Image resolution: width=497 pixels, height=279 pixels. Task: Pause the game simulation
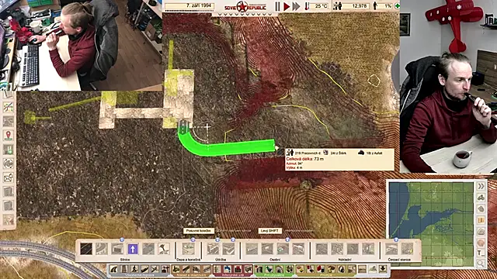click(278, 6)
